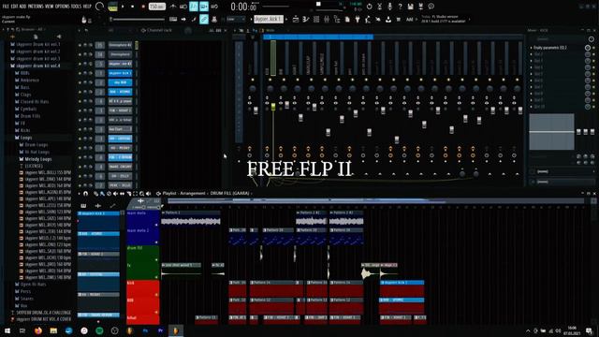
Task: Click the Stop transport button
Action: 133,7
